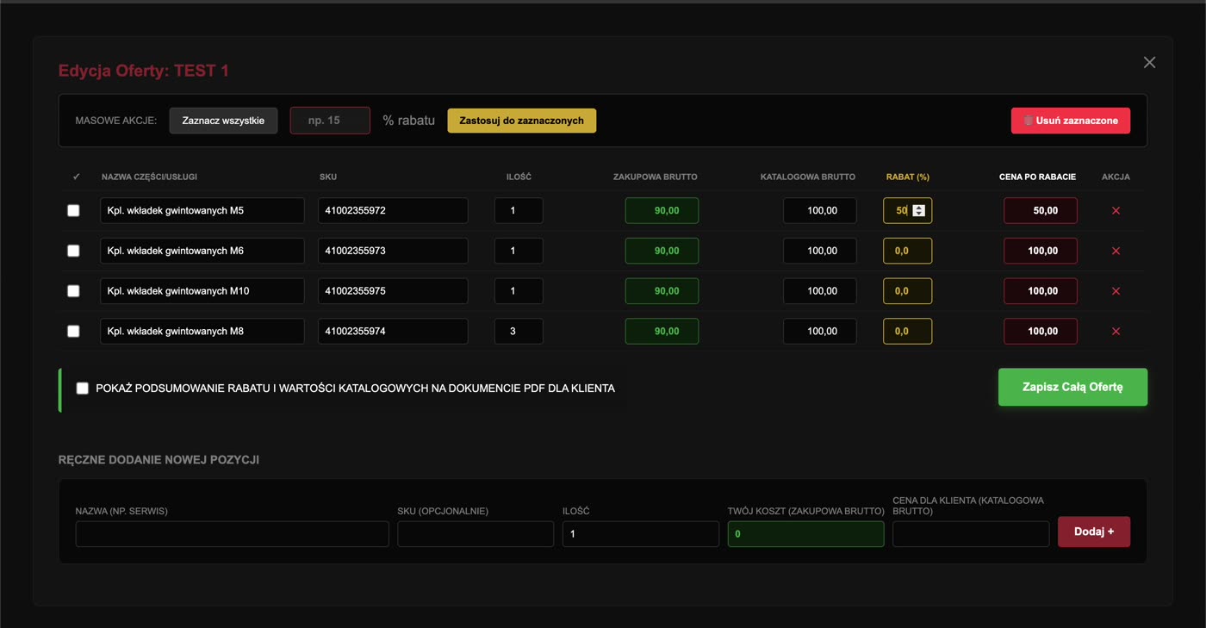Image resolution: width=1206 pixels, height=628 pixels.
Task: Click the Usuń zaznaczone button
Action: [x=1071, y=121]
